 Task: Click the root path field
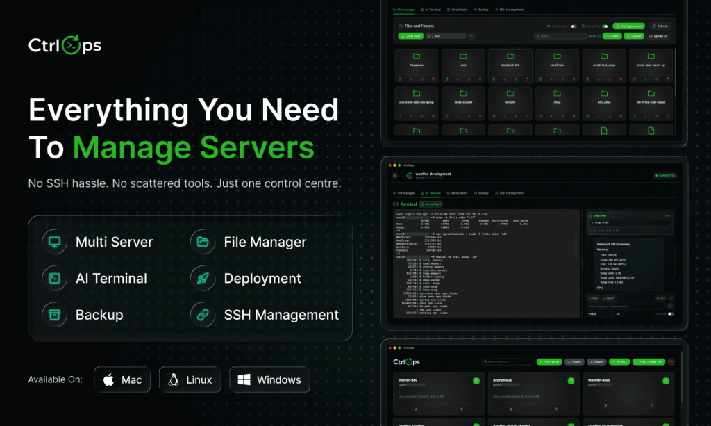[446, 36]
